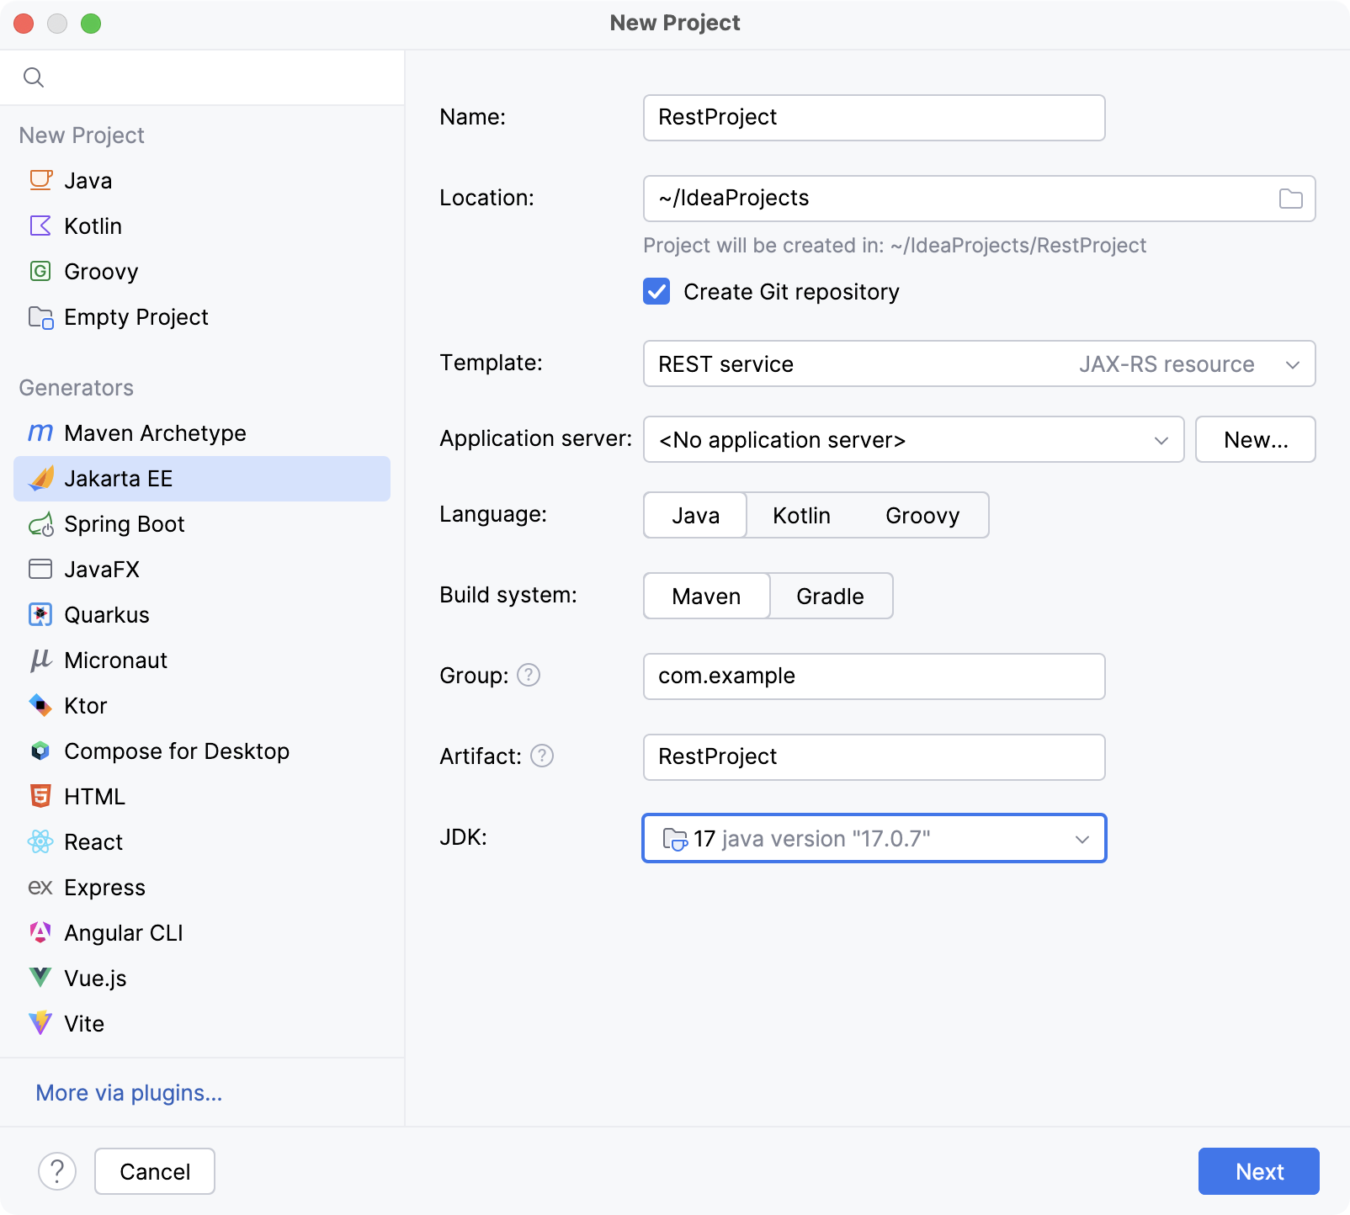The image size is (1350, 1215).
Task: Edit the project Name field
Action: [x=873, y=118]
